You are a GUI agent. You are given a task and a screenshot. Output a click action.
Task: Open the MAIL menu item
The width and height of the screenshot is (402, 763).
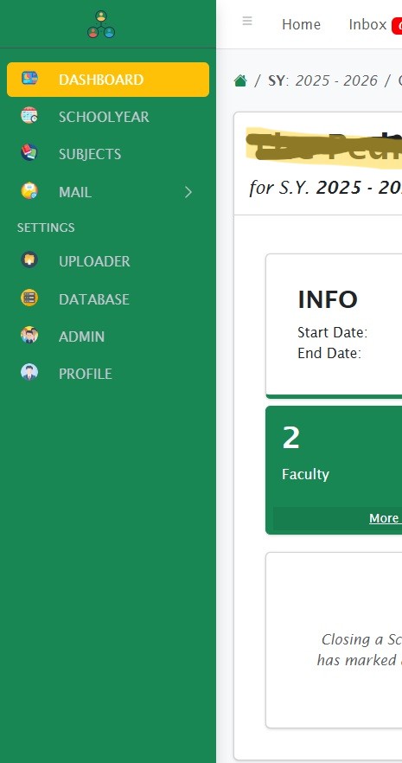click(x=108, y=192)
